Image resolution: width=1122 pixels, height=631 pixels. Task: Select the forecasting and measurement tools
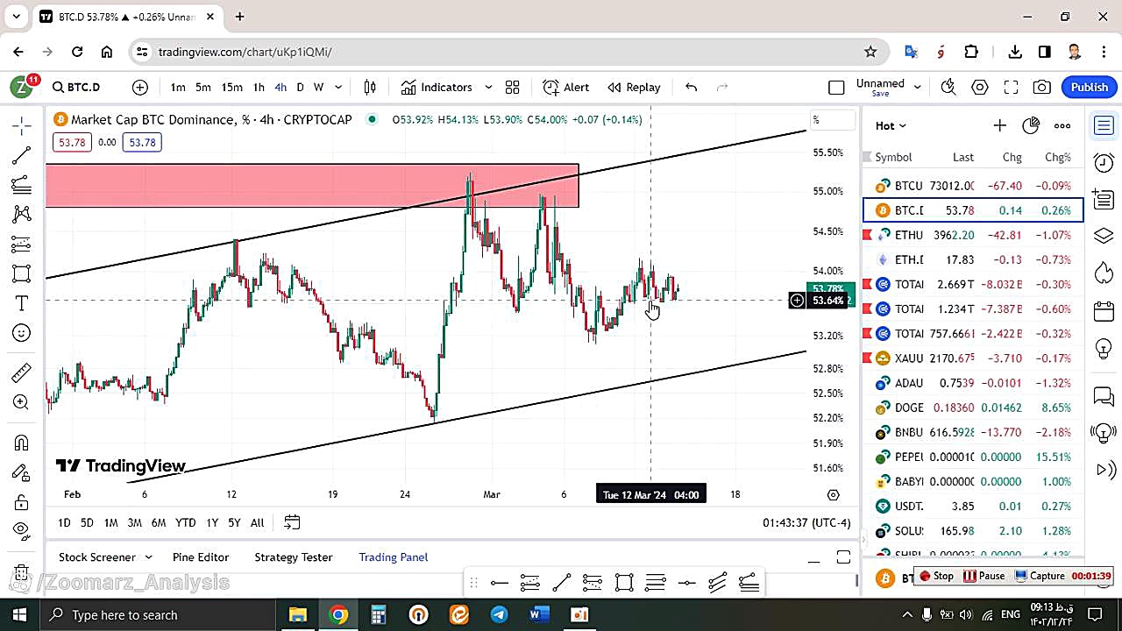[22, 245]
